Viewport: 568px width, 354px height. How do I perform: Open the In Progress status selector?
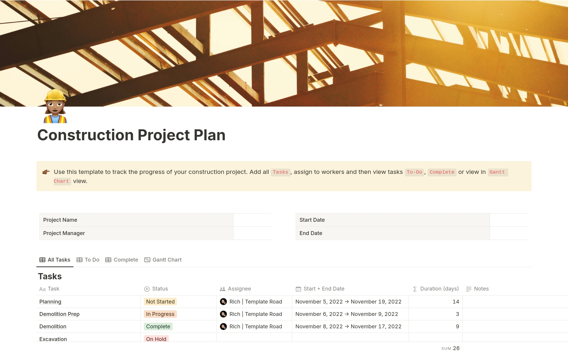tap(160, 314)
